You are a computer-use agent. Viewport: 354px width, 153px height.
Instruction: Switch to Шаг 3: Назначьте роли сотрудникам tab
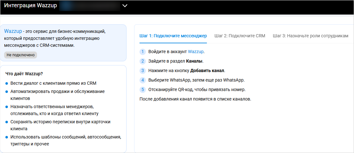point(310,36)
